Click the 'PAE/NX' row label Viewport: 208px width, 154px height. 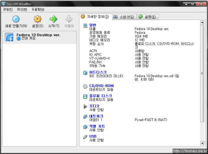click(96, 62)
